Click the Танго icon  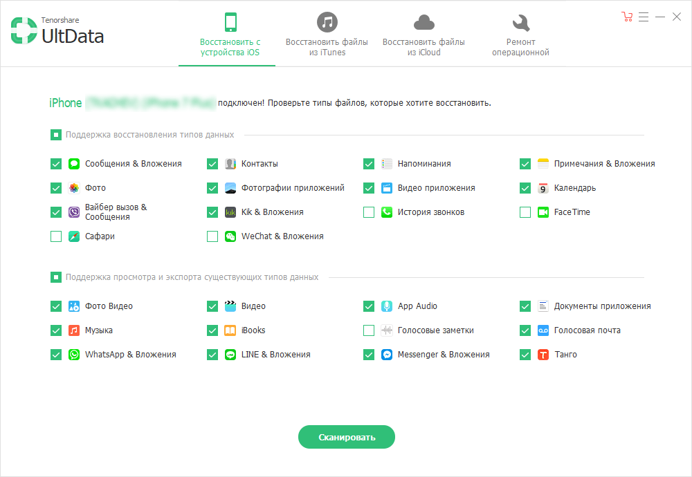click(x=543, y=354)
